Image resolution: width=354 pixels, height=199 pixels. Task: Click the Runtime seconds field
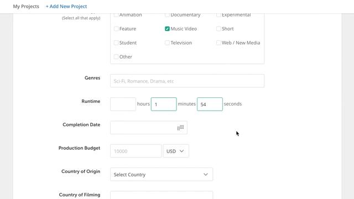[210, 104]
